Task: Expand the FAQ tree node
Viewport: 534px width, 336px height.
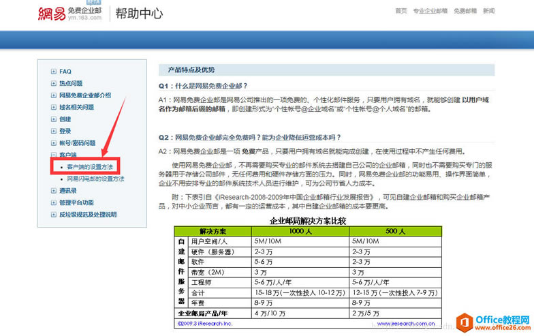Action: (x=53, y=72)
